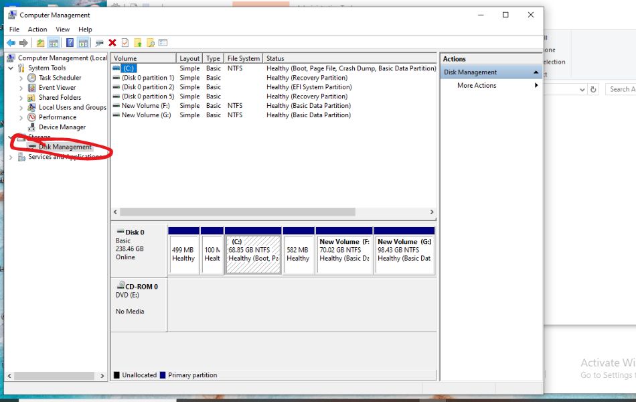
Task: Click the Performance gauge icon in tree
Action: 31,117
